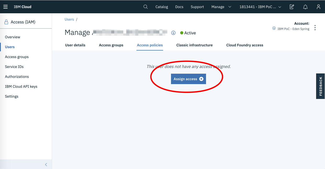
Task: Open the cost estimator edit icon
Action: (x=292, y=7)
